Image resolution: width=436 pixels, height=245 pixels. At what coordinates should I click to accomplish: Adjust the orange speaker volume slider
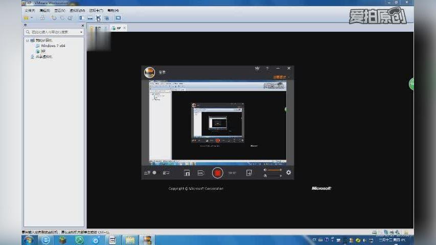pos(275,170)
